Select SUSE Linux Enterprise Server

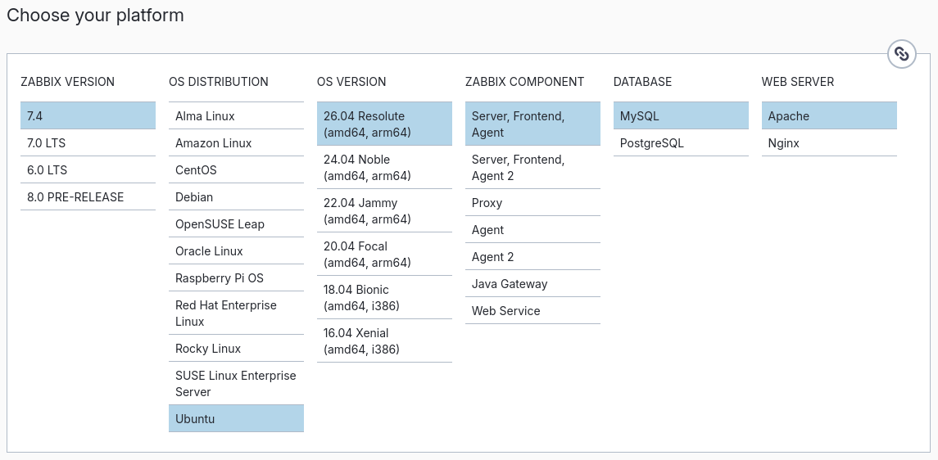(236, 384)
